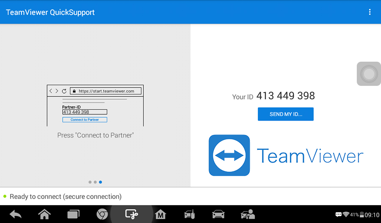Launch the Chrome browser shortcut
Viewport: 381px width, 223px height.
coord(102,215)
